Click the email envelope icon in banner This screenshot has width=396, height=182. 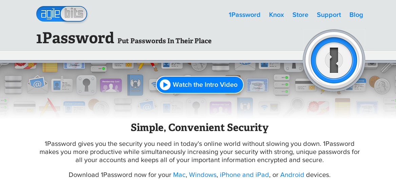(x=38, y=84)
